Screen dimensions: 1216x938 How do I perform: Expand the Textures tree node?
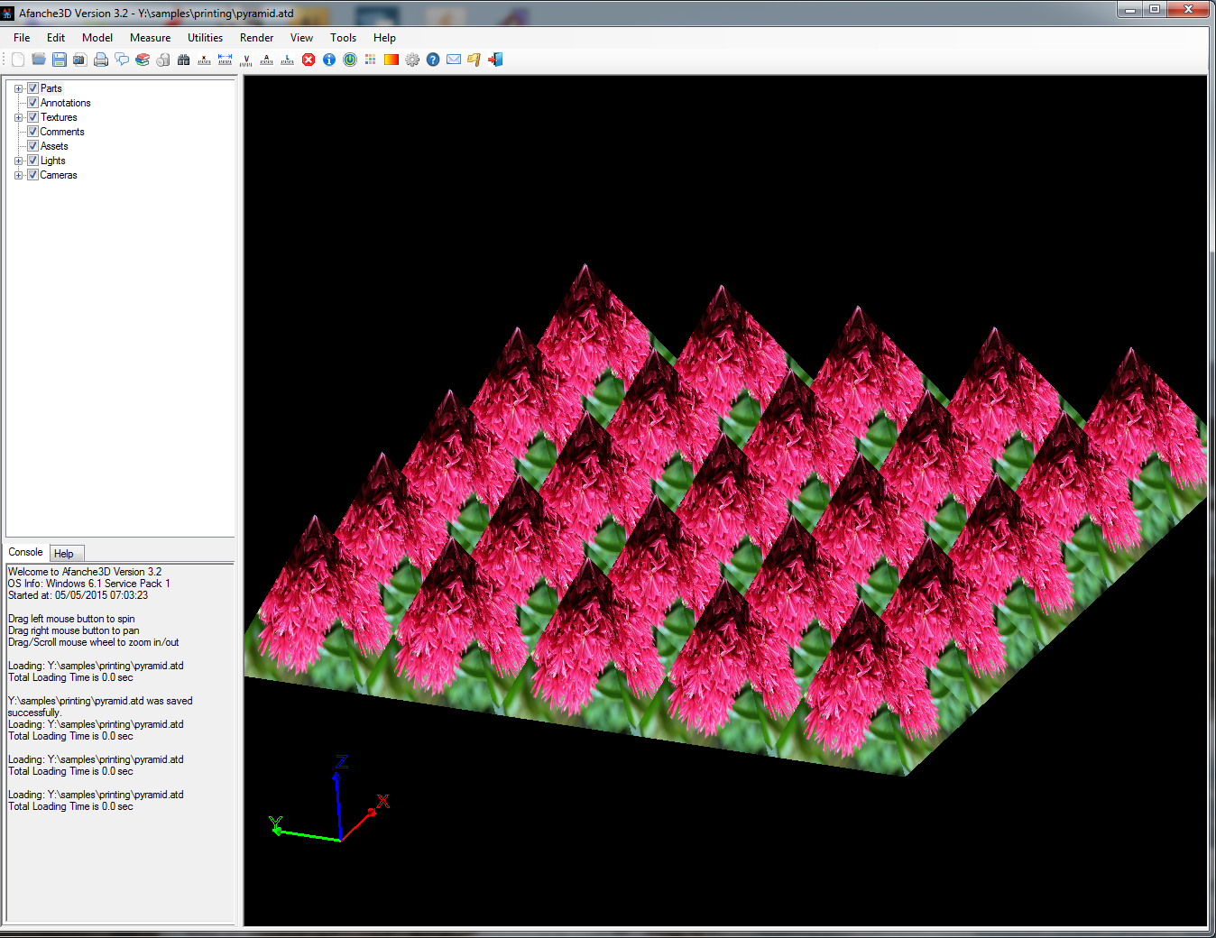(18, 117)
